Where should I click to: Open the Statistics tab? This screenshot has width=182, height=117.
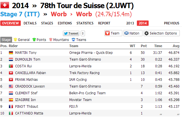pyautogui.click(x=85, y=23)
